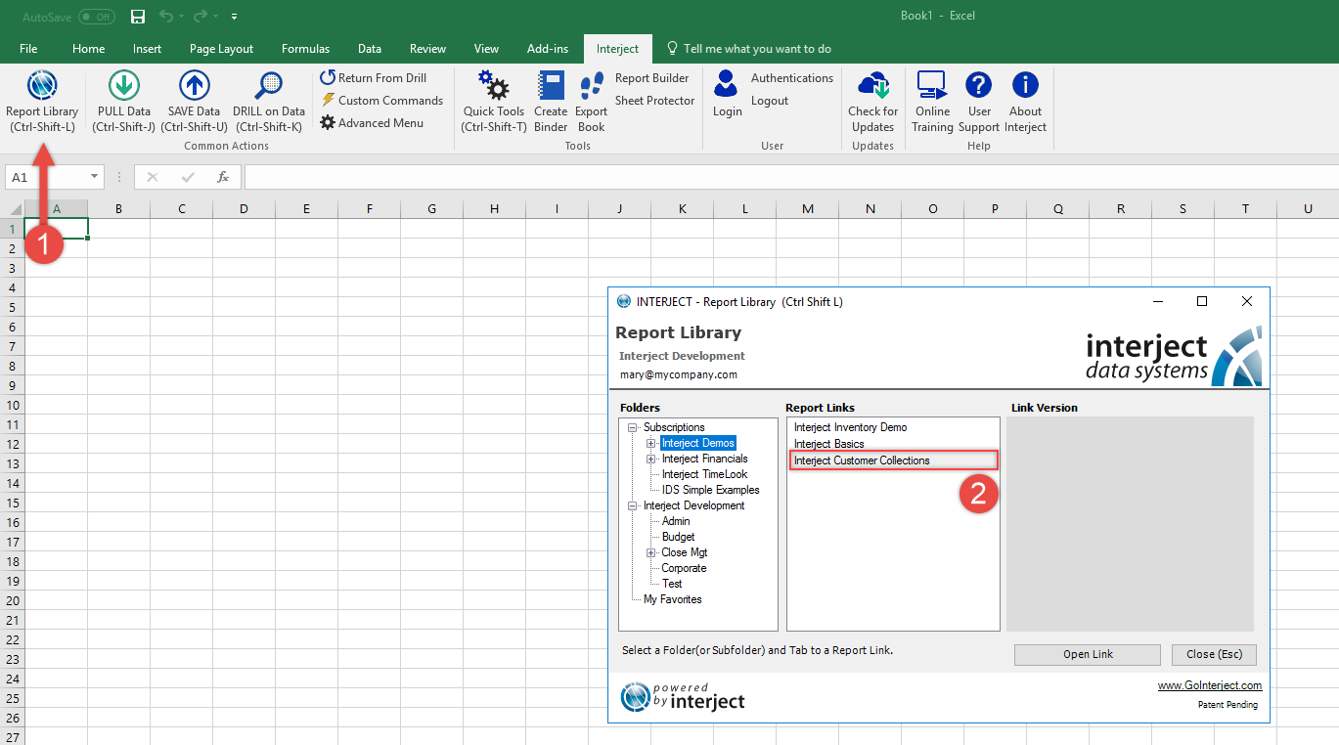This screenshot has width=1339, height=745.
Task: Select the Admin folder
Action: (676, 521)
